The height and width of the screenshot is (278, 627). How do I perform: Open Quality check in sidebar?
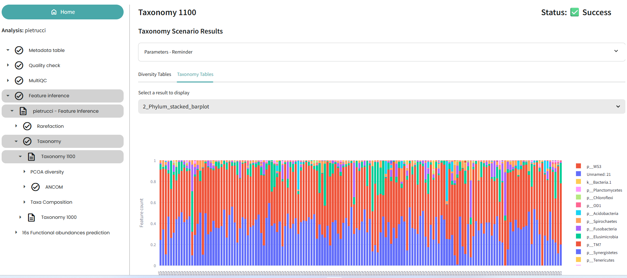(x=45, y=65)
